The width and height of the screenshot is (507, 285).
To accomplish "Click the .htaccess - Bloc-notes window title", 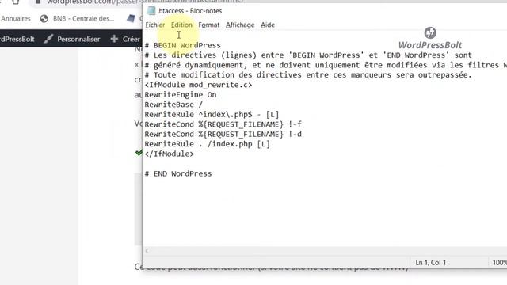I will point(190,11).
